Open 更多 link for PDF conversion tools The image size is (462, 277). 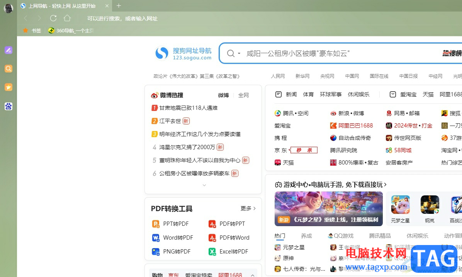pyautogui.click(x=246, y=208)
